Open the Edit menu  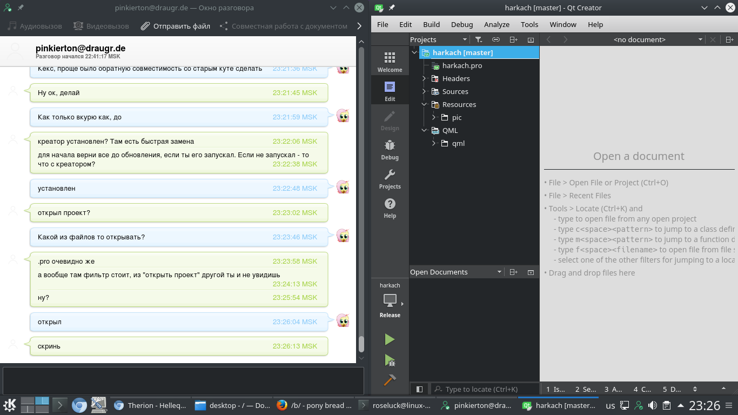pos(405,24)
